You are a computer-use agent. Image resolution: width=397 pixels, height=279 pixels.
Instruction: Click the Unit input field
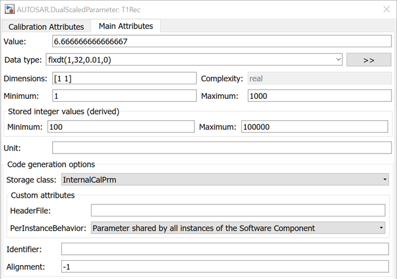click(x=222, y=147)
